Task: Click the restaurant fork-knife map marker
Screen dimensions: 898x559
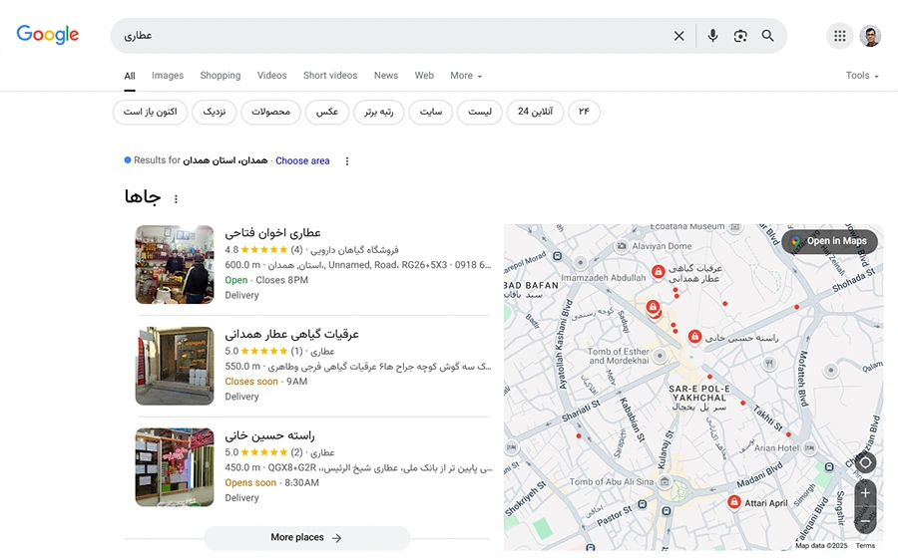Action: tap(769, 363)
